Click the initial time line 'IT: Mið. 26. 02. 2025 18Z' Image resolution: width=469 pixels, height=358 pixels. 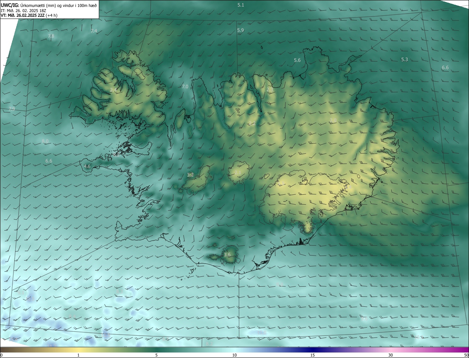(23, 10)
